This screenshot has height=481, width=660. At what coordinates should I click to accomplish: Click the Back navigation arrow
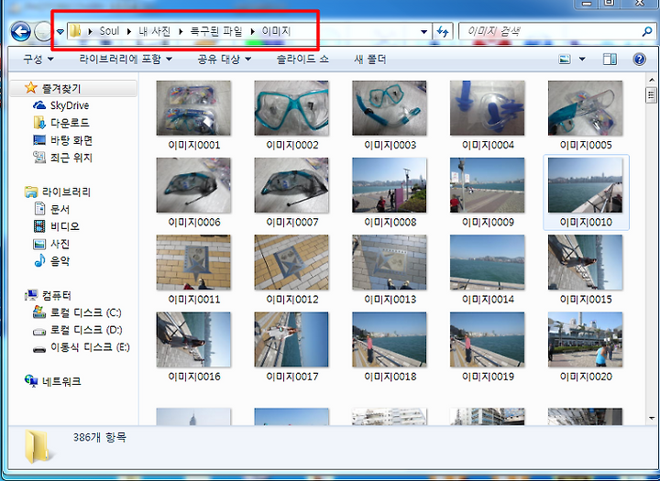pos(20,31)
